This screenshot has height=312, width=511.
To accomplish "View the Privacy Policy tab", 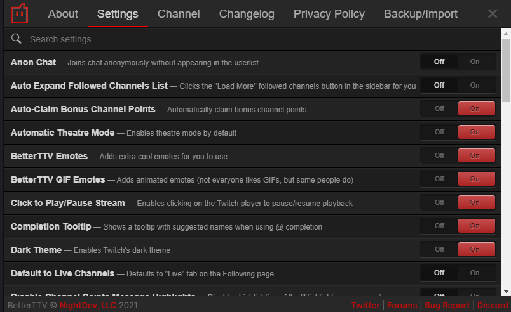I will click(x=329, y=14).
